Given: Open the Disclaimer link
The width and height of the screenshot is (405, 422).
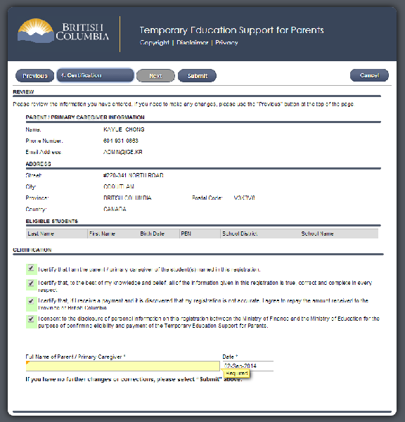Looking at the screenshot, I should 192,42.
